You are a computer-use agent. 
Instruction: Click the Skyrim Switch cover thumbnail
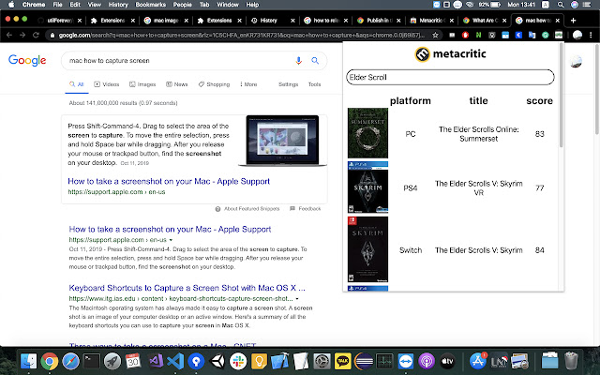click(367, 249)
